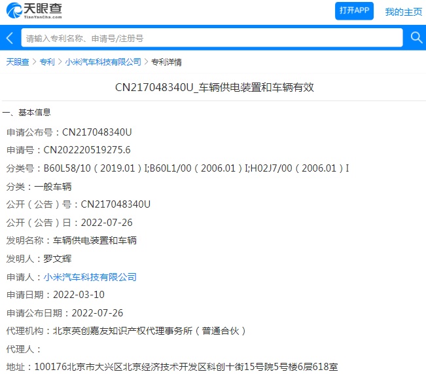Click the inventor name 罗文辉
The width and height of the screenshot is (426, 374).
(58, 259)
